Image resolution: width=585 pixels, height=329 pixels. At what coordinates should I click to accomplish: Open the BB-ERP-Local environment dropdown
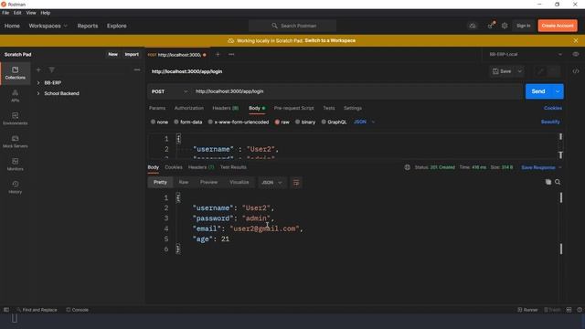[x=526, y=55]
